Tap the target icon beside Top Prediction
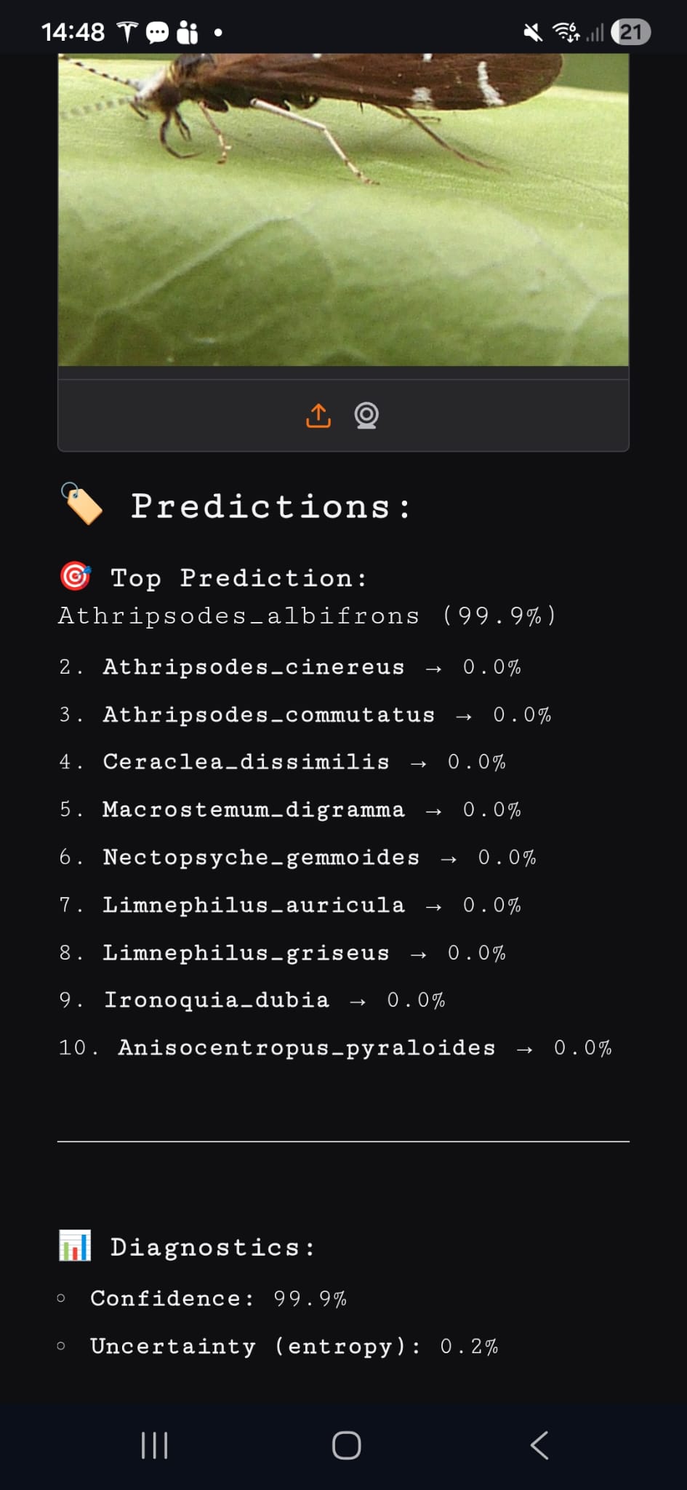687x1490 pixels. pos(74,576)
